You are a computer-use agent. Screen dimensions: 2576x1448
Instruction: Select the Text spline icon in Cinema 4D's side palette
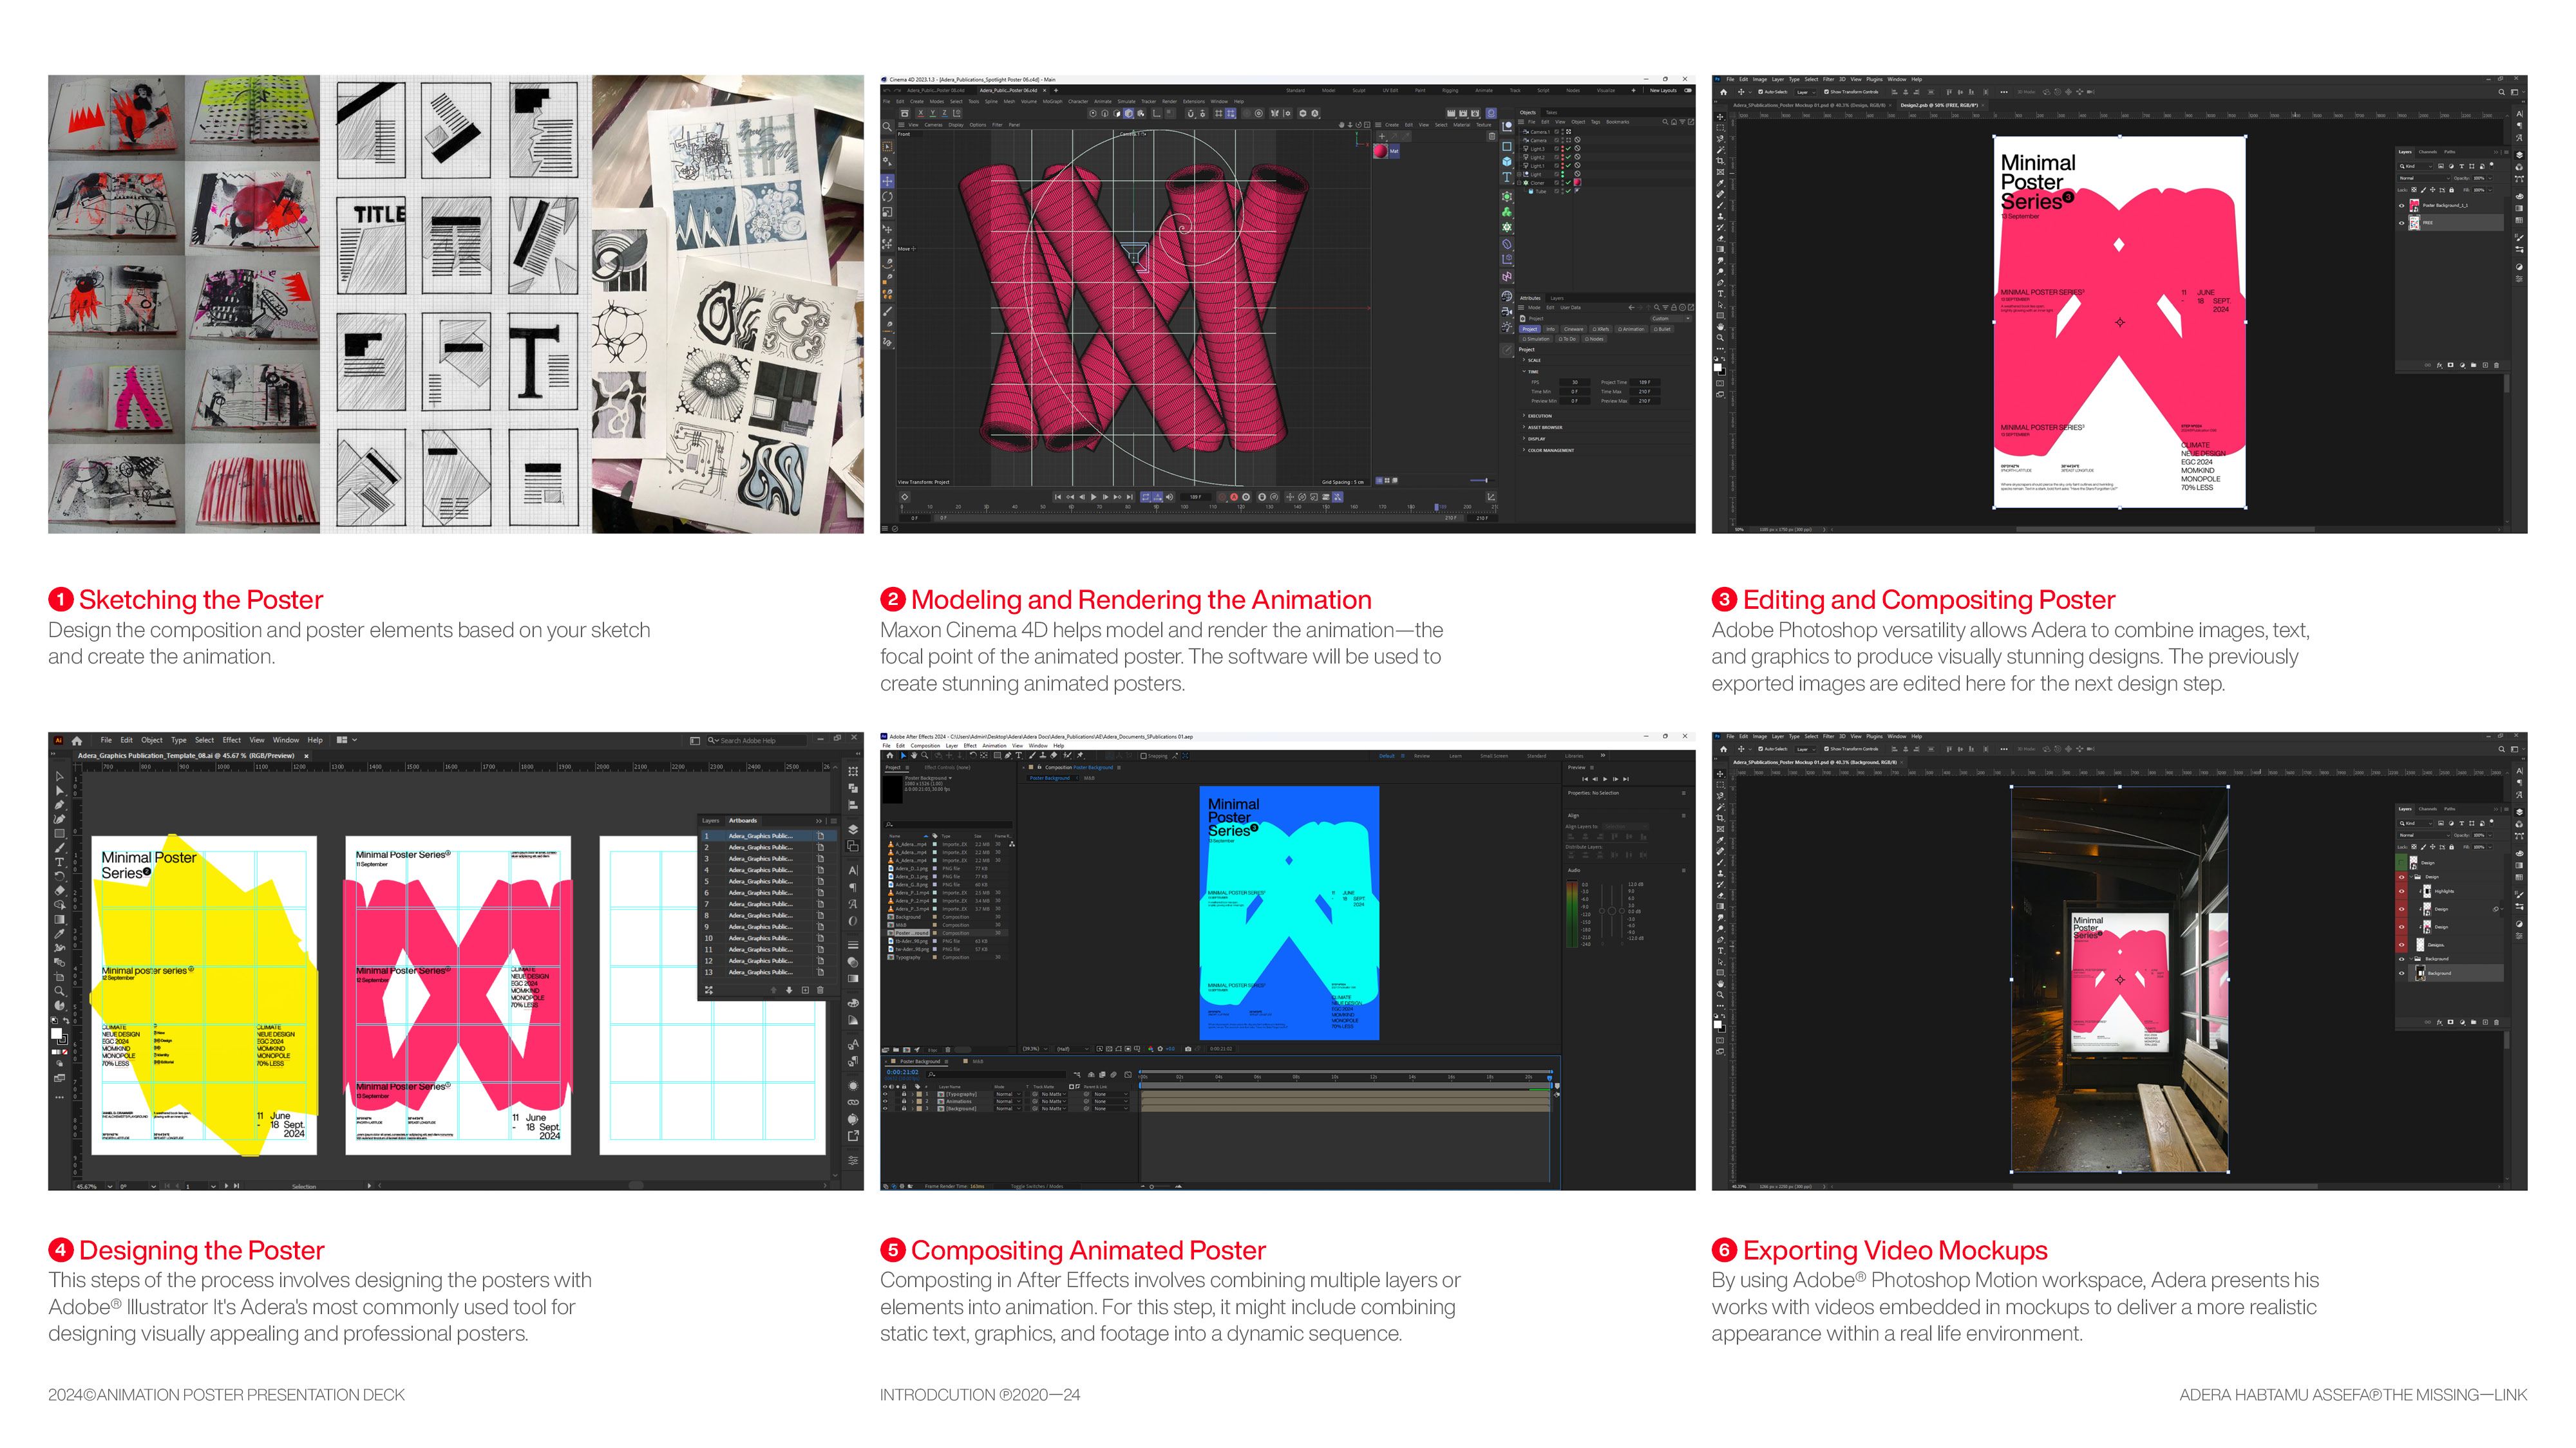pyautogui.click(x=1506, y=176)
